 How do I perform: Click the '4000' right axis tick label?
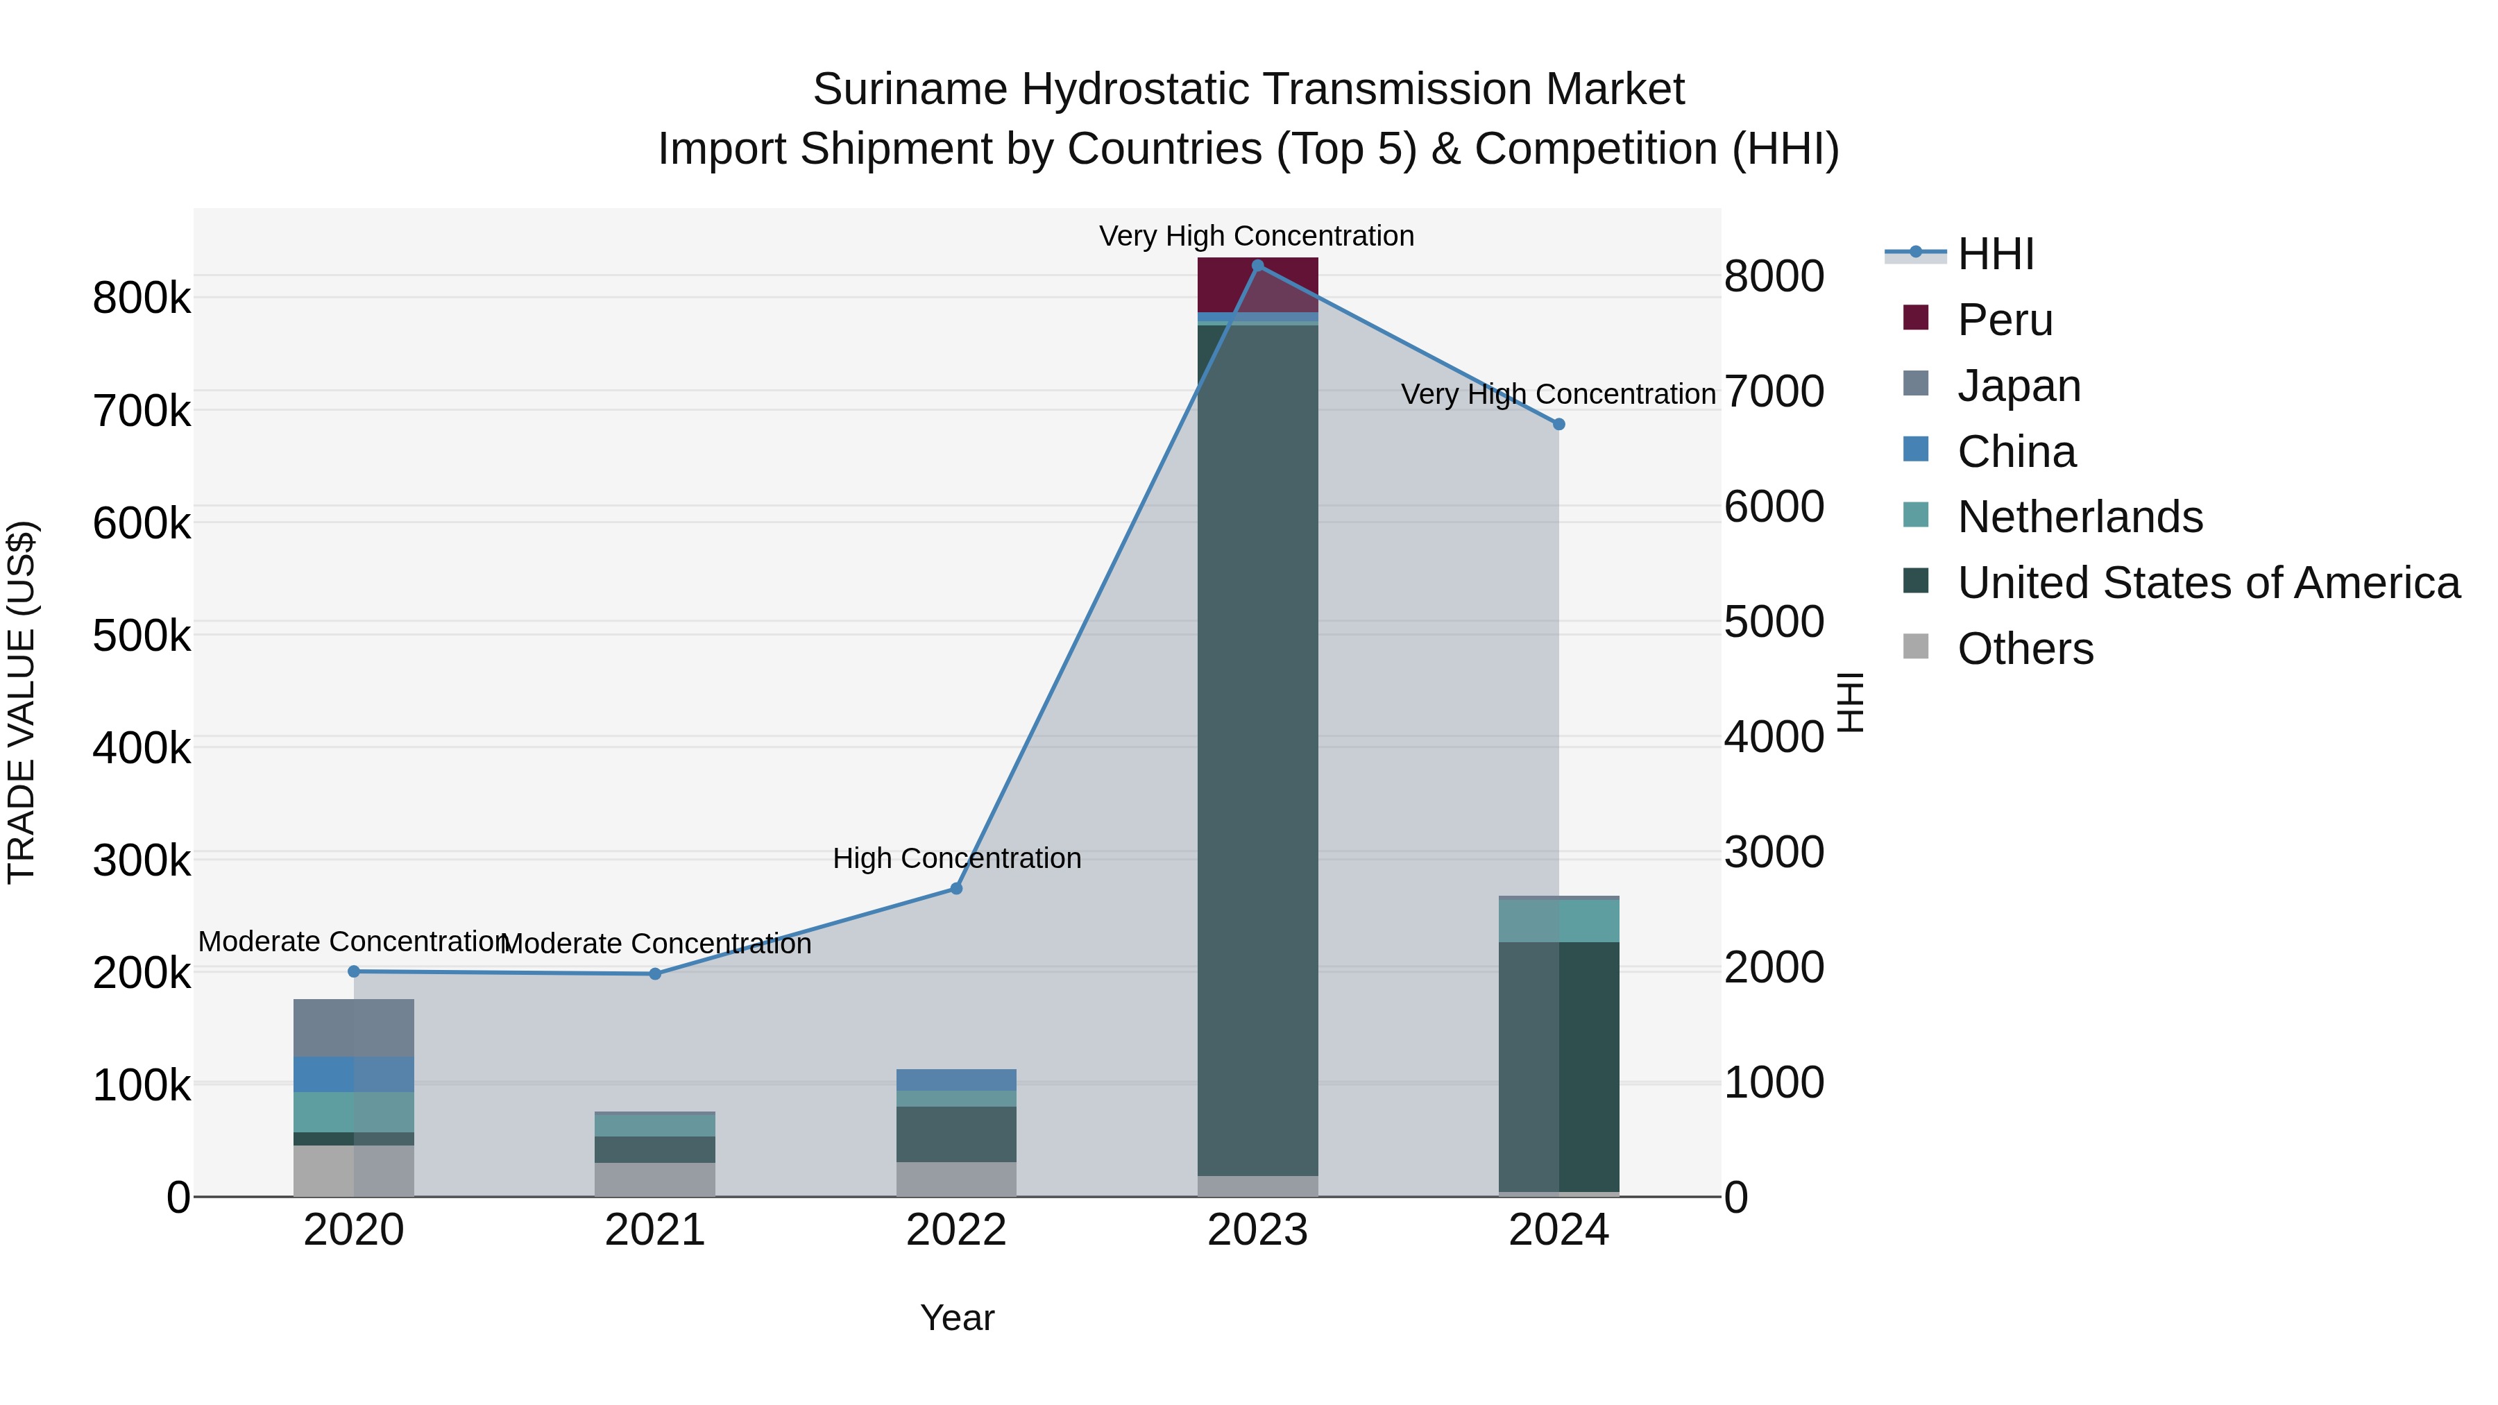(x=1774, y=737)
